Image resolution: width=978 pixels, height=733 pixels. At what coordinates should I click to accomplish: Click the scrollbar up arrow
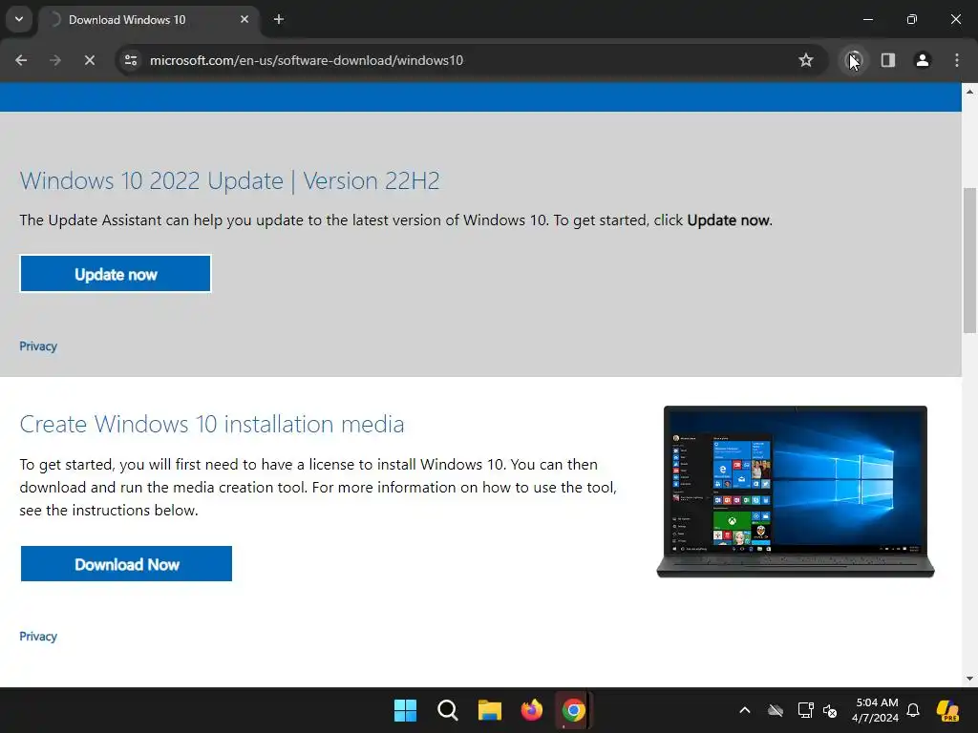pyautogui.click(x=969, y=92)
